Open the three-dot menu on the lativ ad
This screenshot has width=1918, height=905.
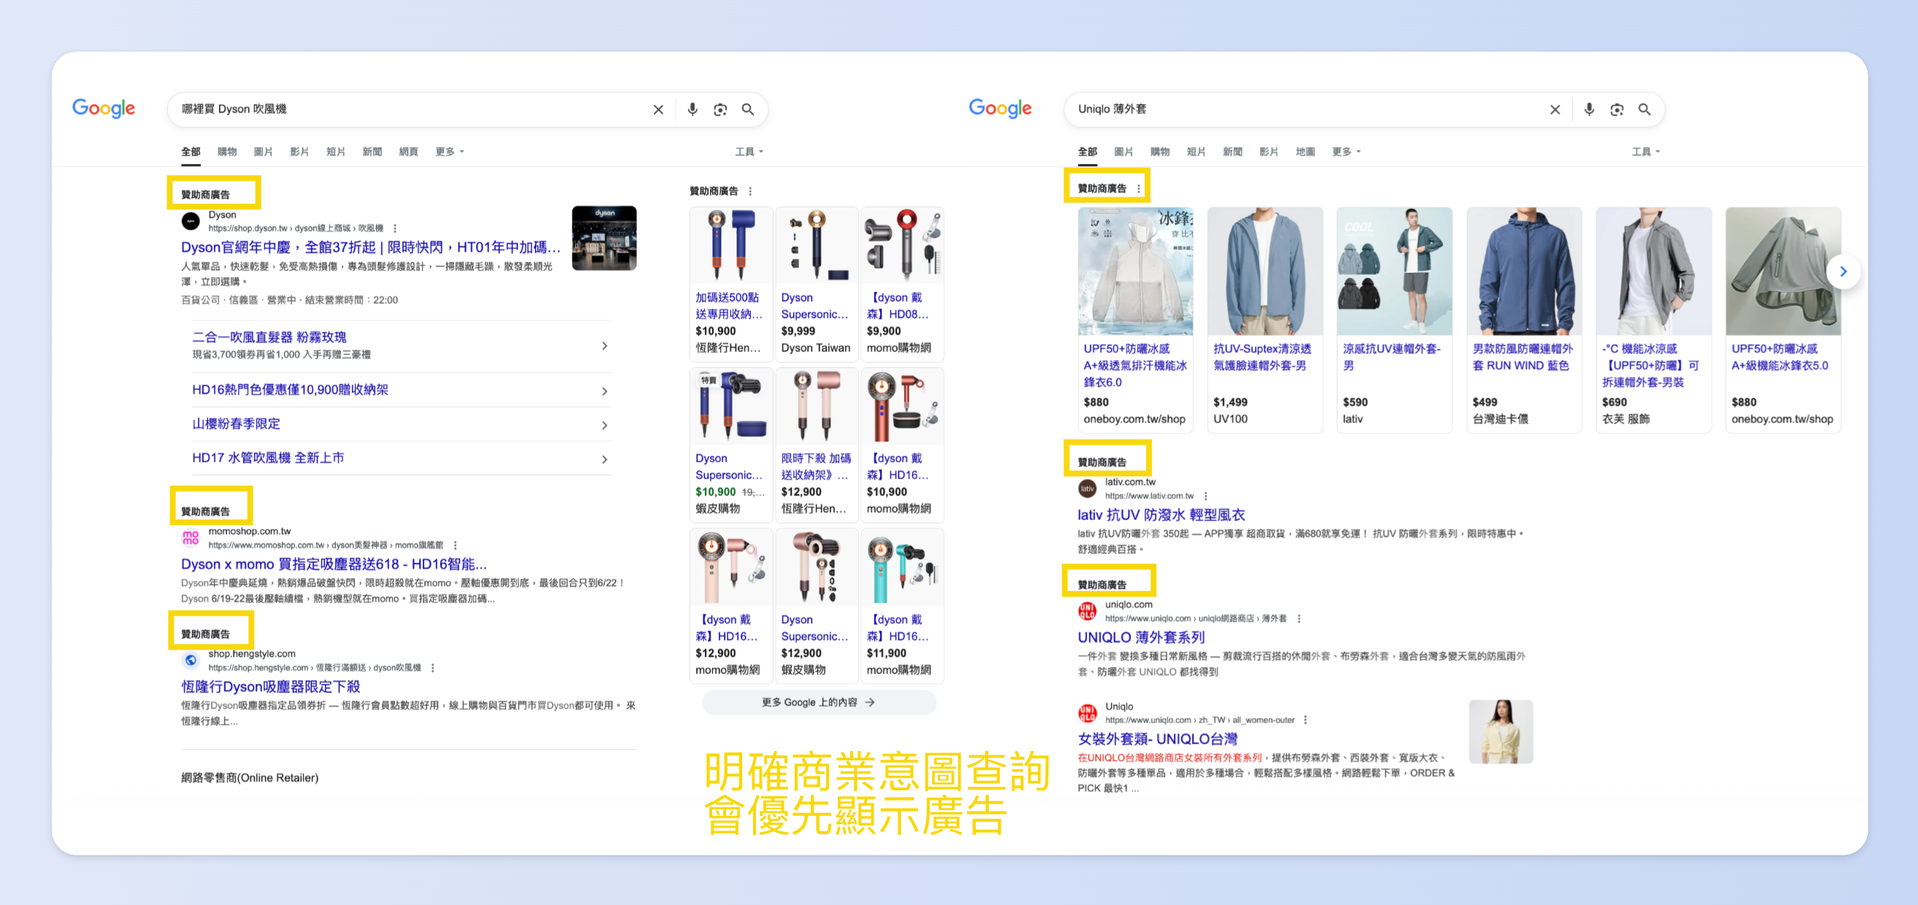tap(1205, 496)
